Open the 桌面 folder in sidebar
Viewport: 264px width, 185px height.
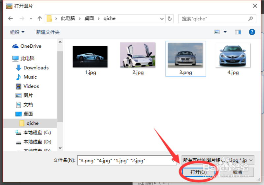[24, 114]
